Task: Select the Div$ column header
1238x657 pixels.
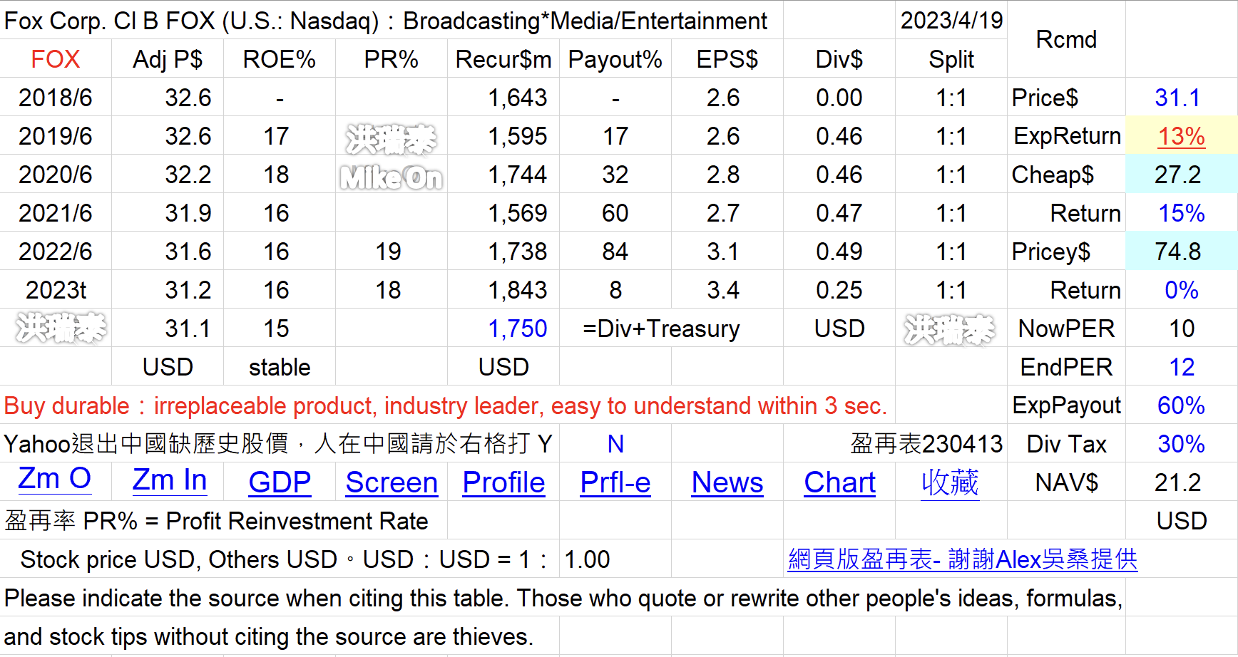Action: tap(839, 59)
